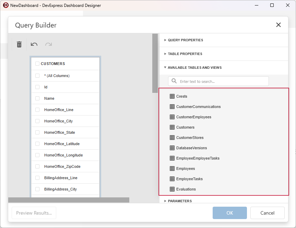
Task: Click the grid icon next to DatabaseVersions
Action: (171, 148)
